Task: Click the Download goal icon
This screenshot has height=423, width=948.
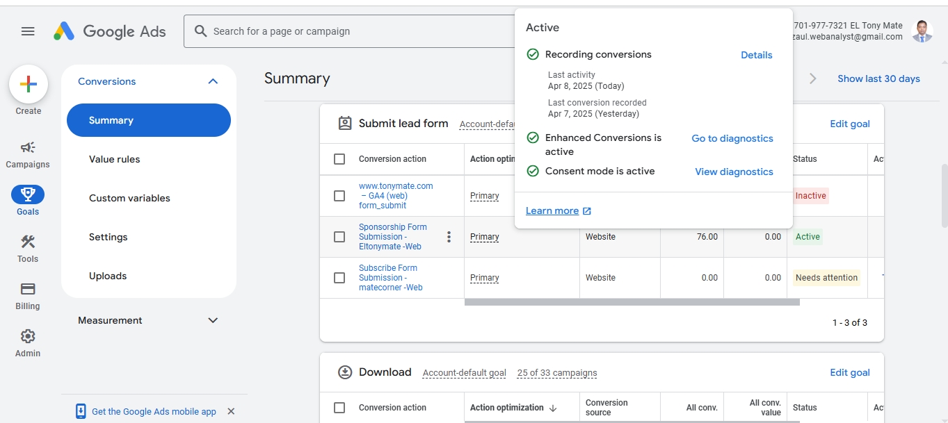Action: coord(345,372)
